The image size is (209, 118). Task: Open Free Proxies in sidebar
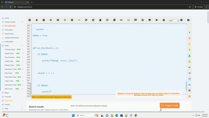[9, 34]
